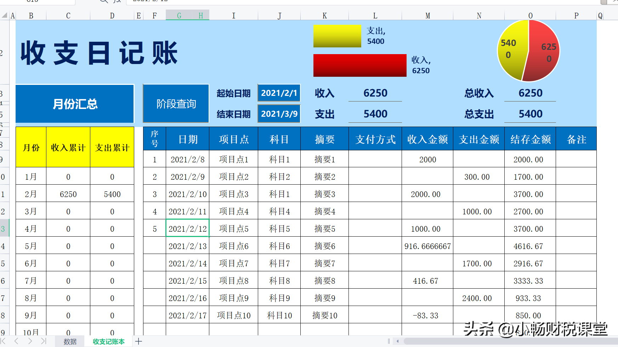Click the formula bar showing 2021/2/12
This screenshot has height=347, width=618.
(x=149, y=2)
